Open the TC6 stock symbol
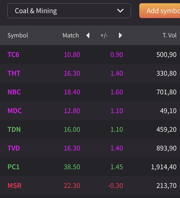Screen dimensions: 180x198 (x=13, y=54)
